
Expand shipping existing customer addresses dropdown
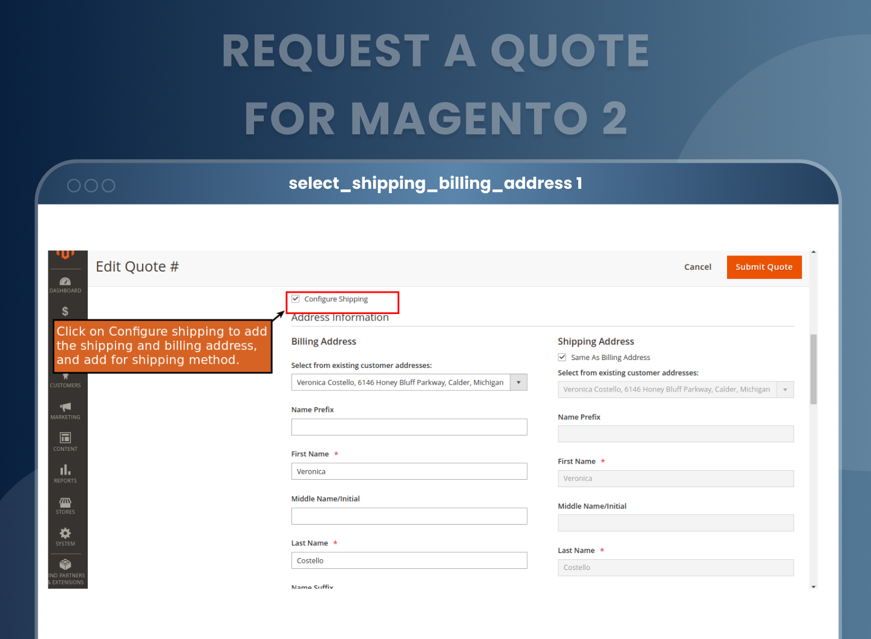tap(785, 390)
